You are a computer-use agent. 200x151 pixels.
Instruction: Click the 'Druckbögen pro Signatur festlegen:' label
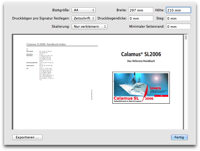[41, 18]
